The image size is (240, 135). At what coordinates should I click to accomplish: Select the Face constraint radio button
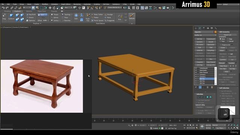[x=220, y=41]
